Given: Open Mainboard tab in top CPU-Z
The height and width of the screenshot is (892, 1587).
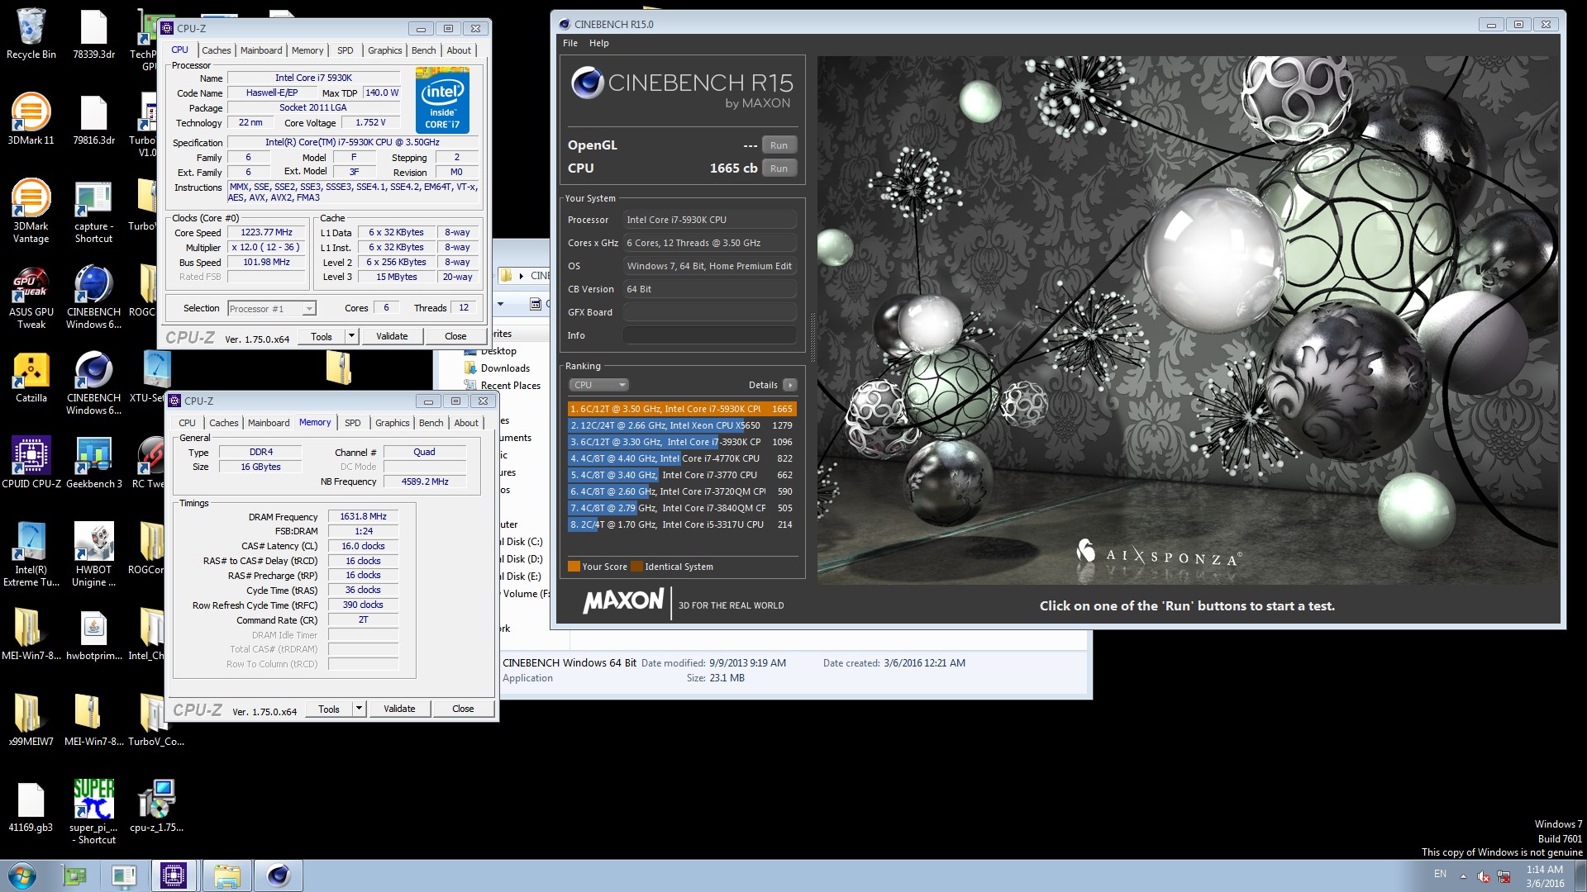Looking at the screenshot, I should 261,50.
